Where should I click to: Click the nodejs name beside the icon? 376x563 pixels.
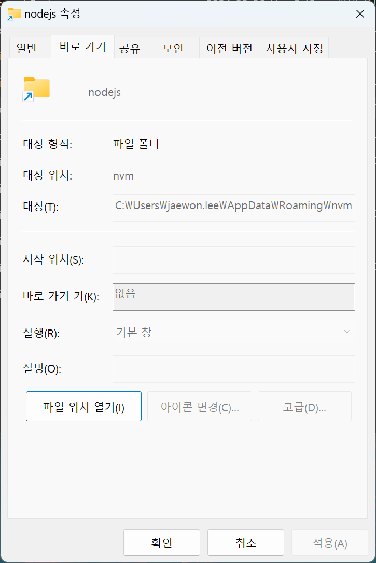click(x=104, y=93)
